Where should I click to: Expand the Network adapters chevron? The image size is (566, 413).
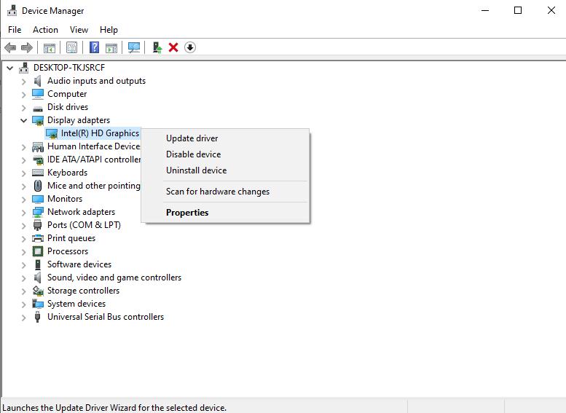(24, 213)
